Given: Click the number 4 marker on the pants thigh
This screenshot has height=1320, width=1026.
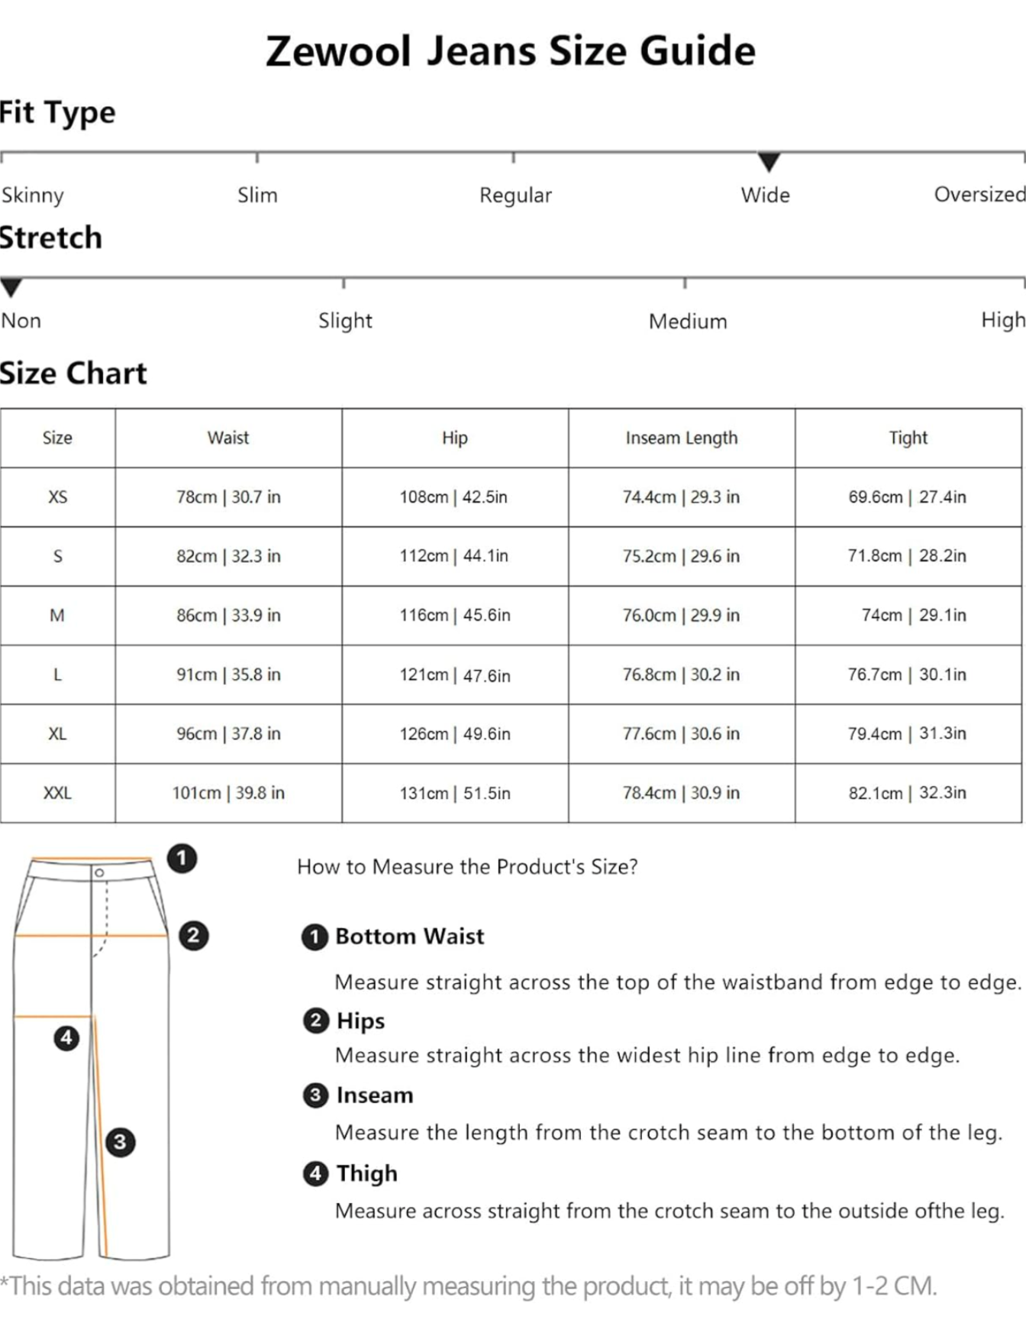Looking at the screenshot, I should 66,1037.
